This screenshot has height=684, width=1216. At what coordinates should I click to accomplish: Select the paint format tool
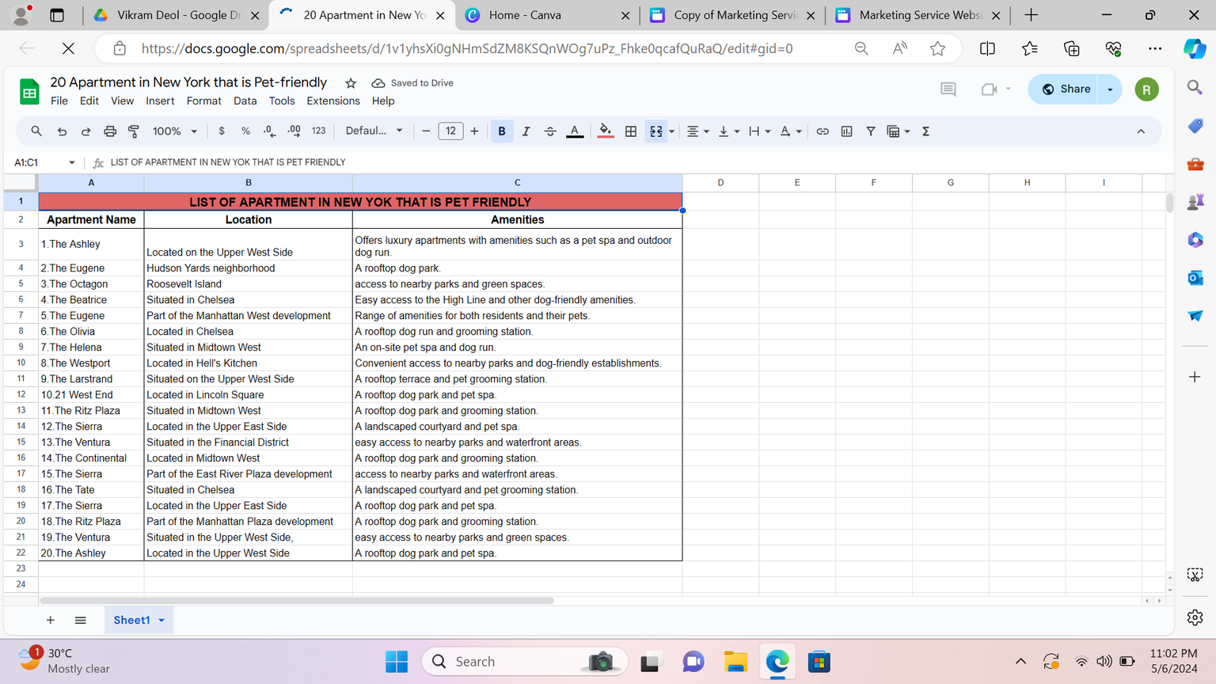click(x=134, y=131)
